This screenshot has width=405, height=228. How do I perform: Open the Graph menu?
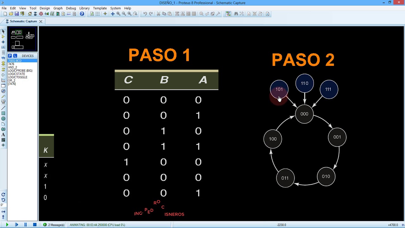click(x=58, y=8)
